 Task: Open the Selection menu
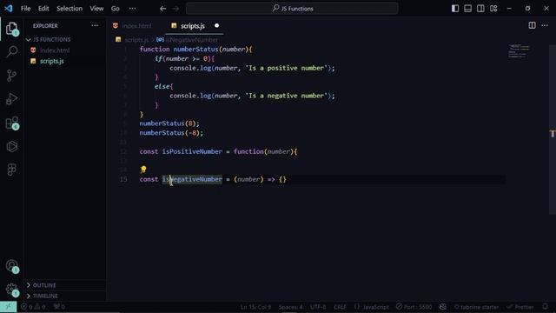point(69,9)
